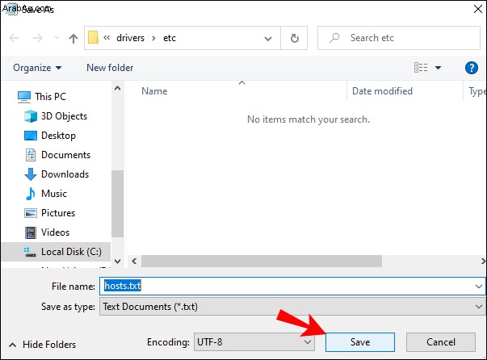Screen dimensions: 487x360
Task: Open Pictures in navigation pane
Action: point(58,213)
